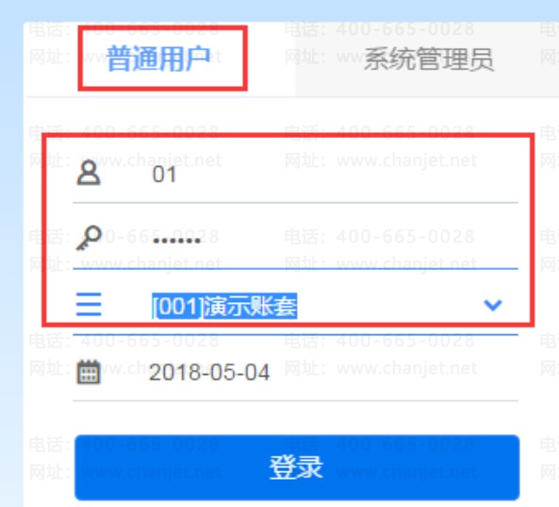This screenshot has height=507, width=559.
Task: Click empty space right of username 01
Action: (346, 175)
